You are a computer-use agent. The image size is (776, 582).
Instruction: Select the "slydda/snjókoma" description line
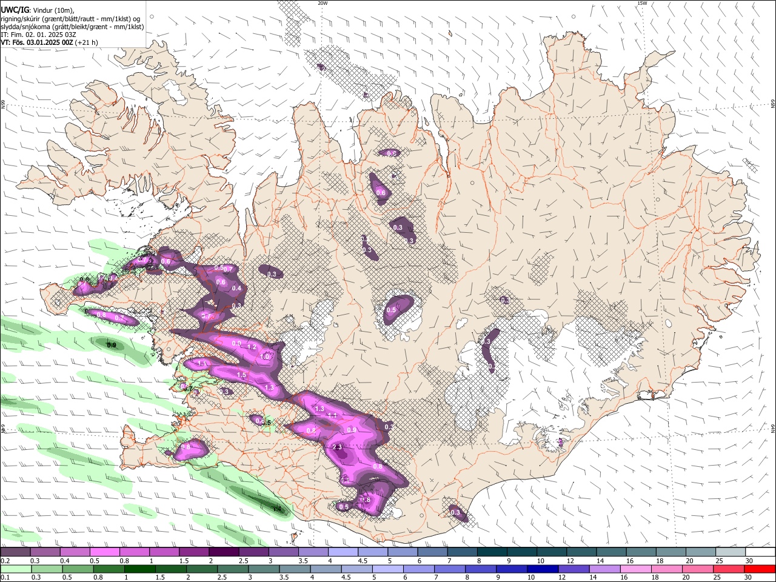pyautogui.click(x=72, y=27)
